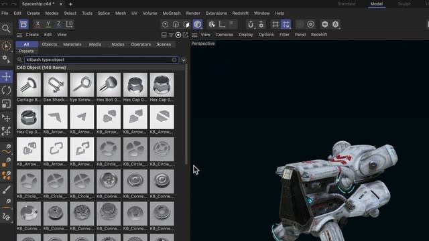Select the Spline Pen tool in sidebar
Image resolution: width=429 pixels, height=241 pixels.
pos(6,149)
